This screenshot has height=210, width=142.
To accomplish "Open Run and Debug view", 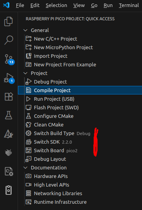I will coord(9,78).
